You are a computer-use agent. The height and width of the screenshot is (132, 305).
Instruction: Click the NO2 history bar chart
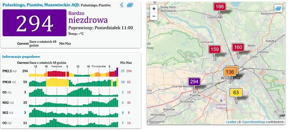tap(73, 103)
